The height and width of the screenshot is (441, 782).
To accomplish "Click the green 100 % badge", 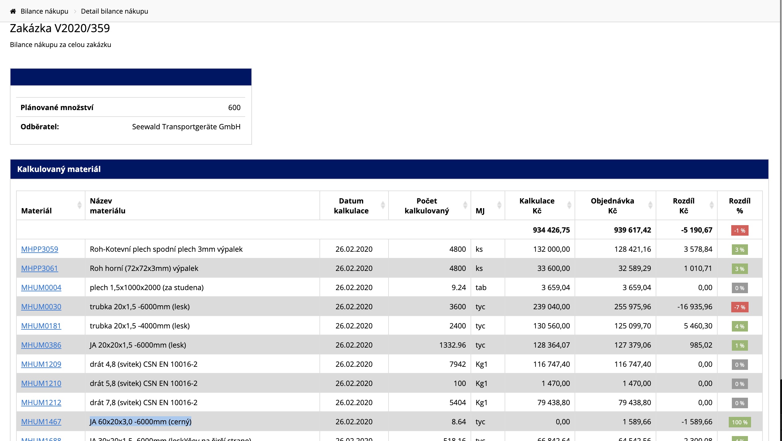I will [x=740, y=422].
